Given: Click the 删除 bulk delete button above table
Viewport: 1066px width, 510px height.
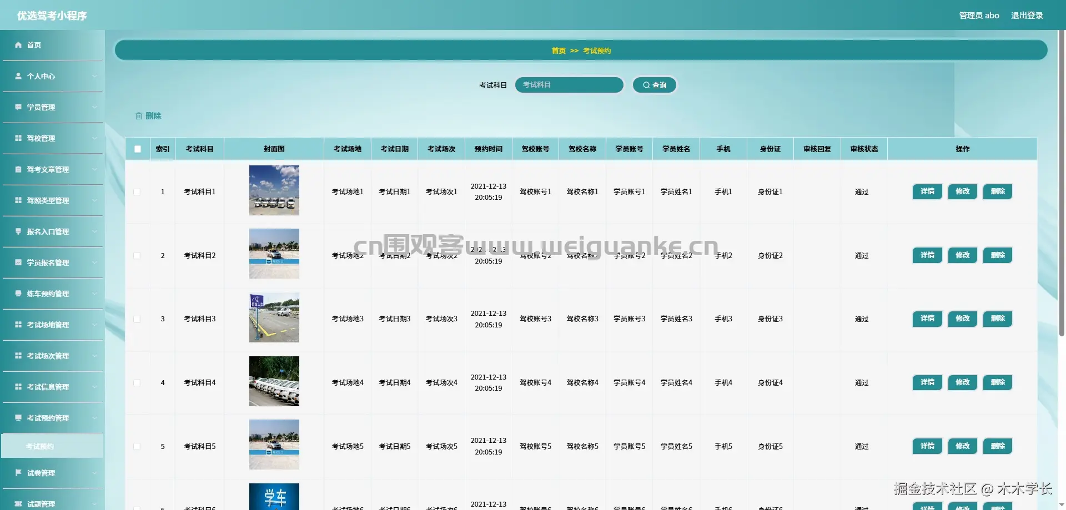Looking at the screenshot, I should click(x=148, y=116).
